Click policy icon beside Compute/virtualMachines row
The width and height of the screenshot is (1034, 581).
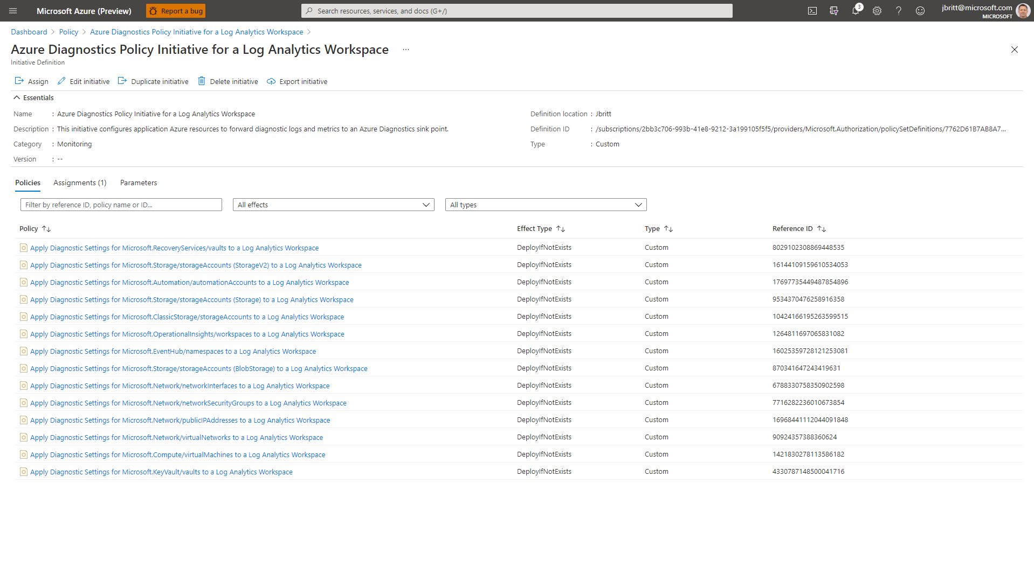click(x=24, y=454)
